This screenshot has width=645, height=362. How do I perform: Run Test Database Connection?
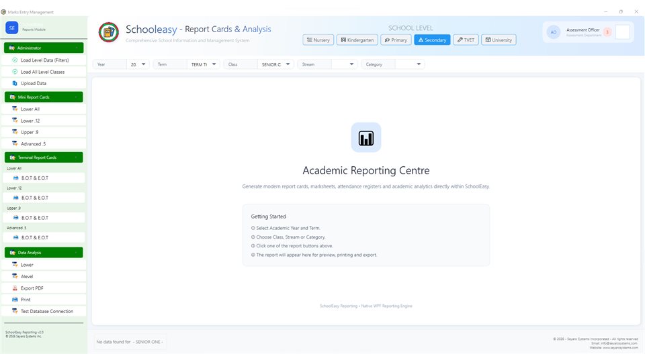click(x=44, y=311)
